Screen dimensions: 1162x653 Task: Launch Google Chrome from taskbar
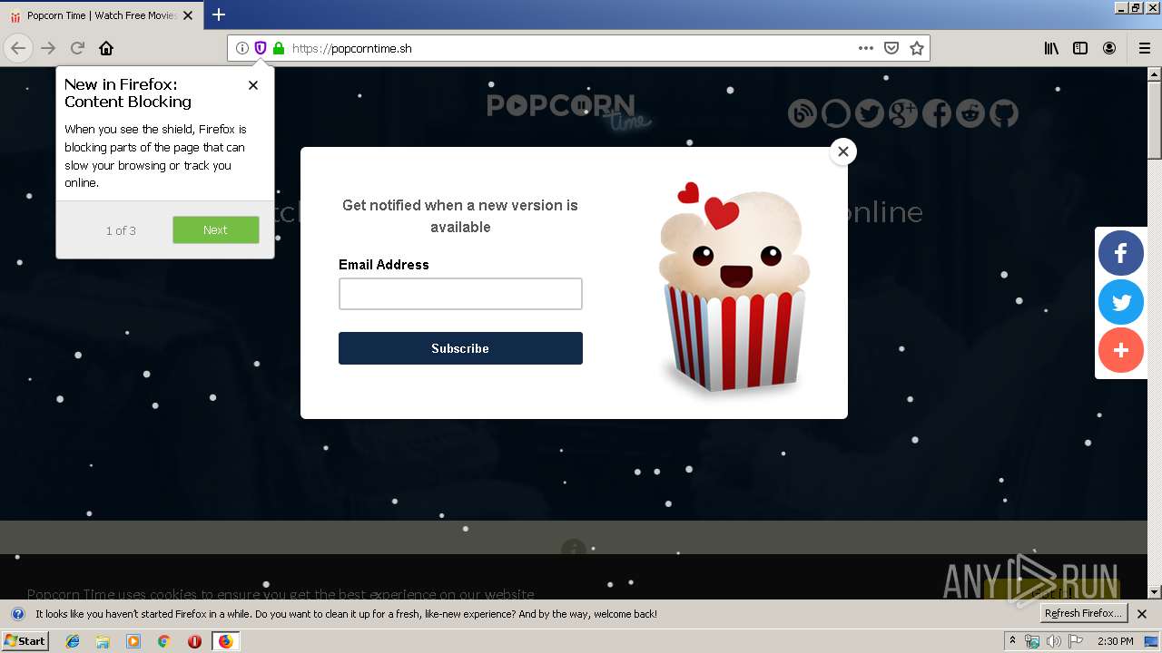163,641
